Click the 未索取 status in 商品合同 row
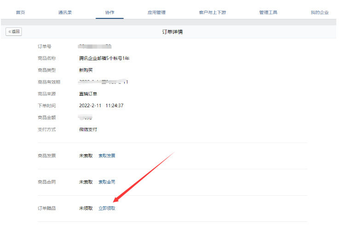 [x=86, y=182]
